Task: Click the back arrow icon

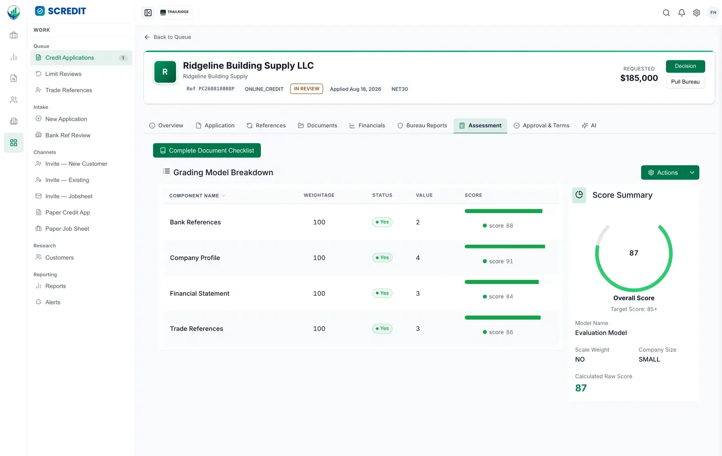Action: point(147,37)
